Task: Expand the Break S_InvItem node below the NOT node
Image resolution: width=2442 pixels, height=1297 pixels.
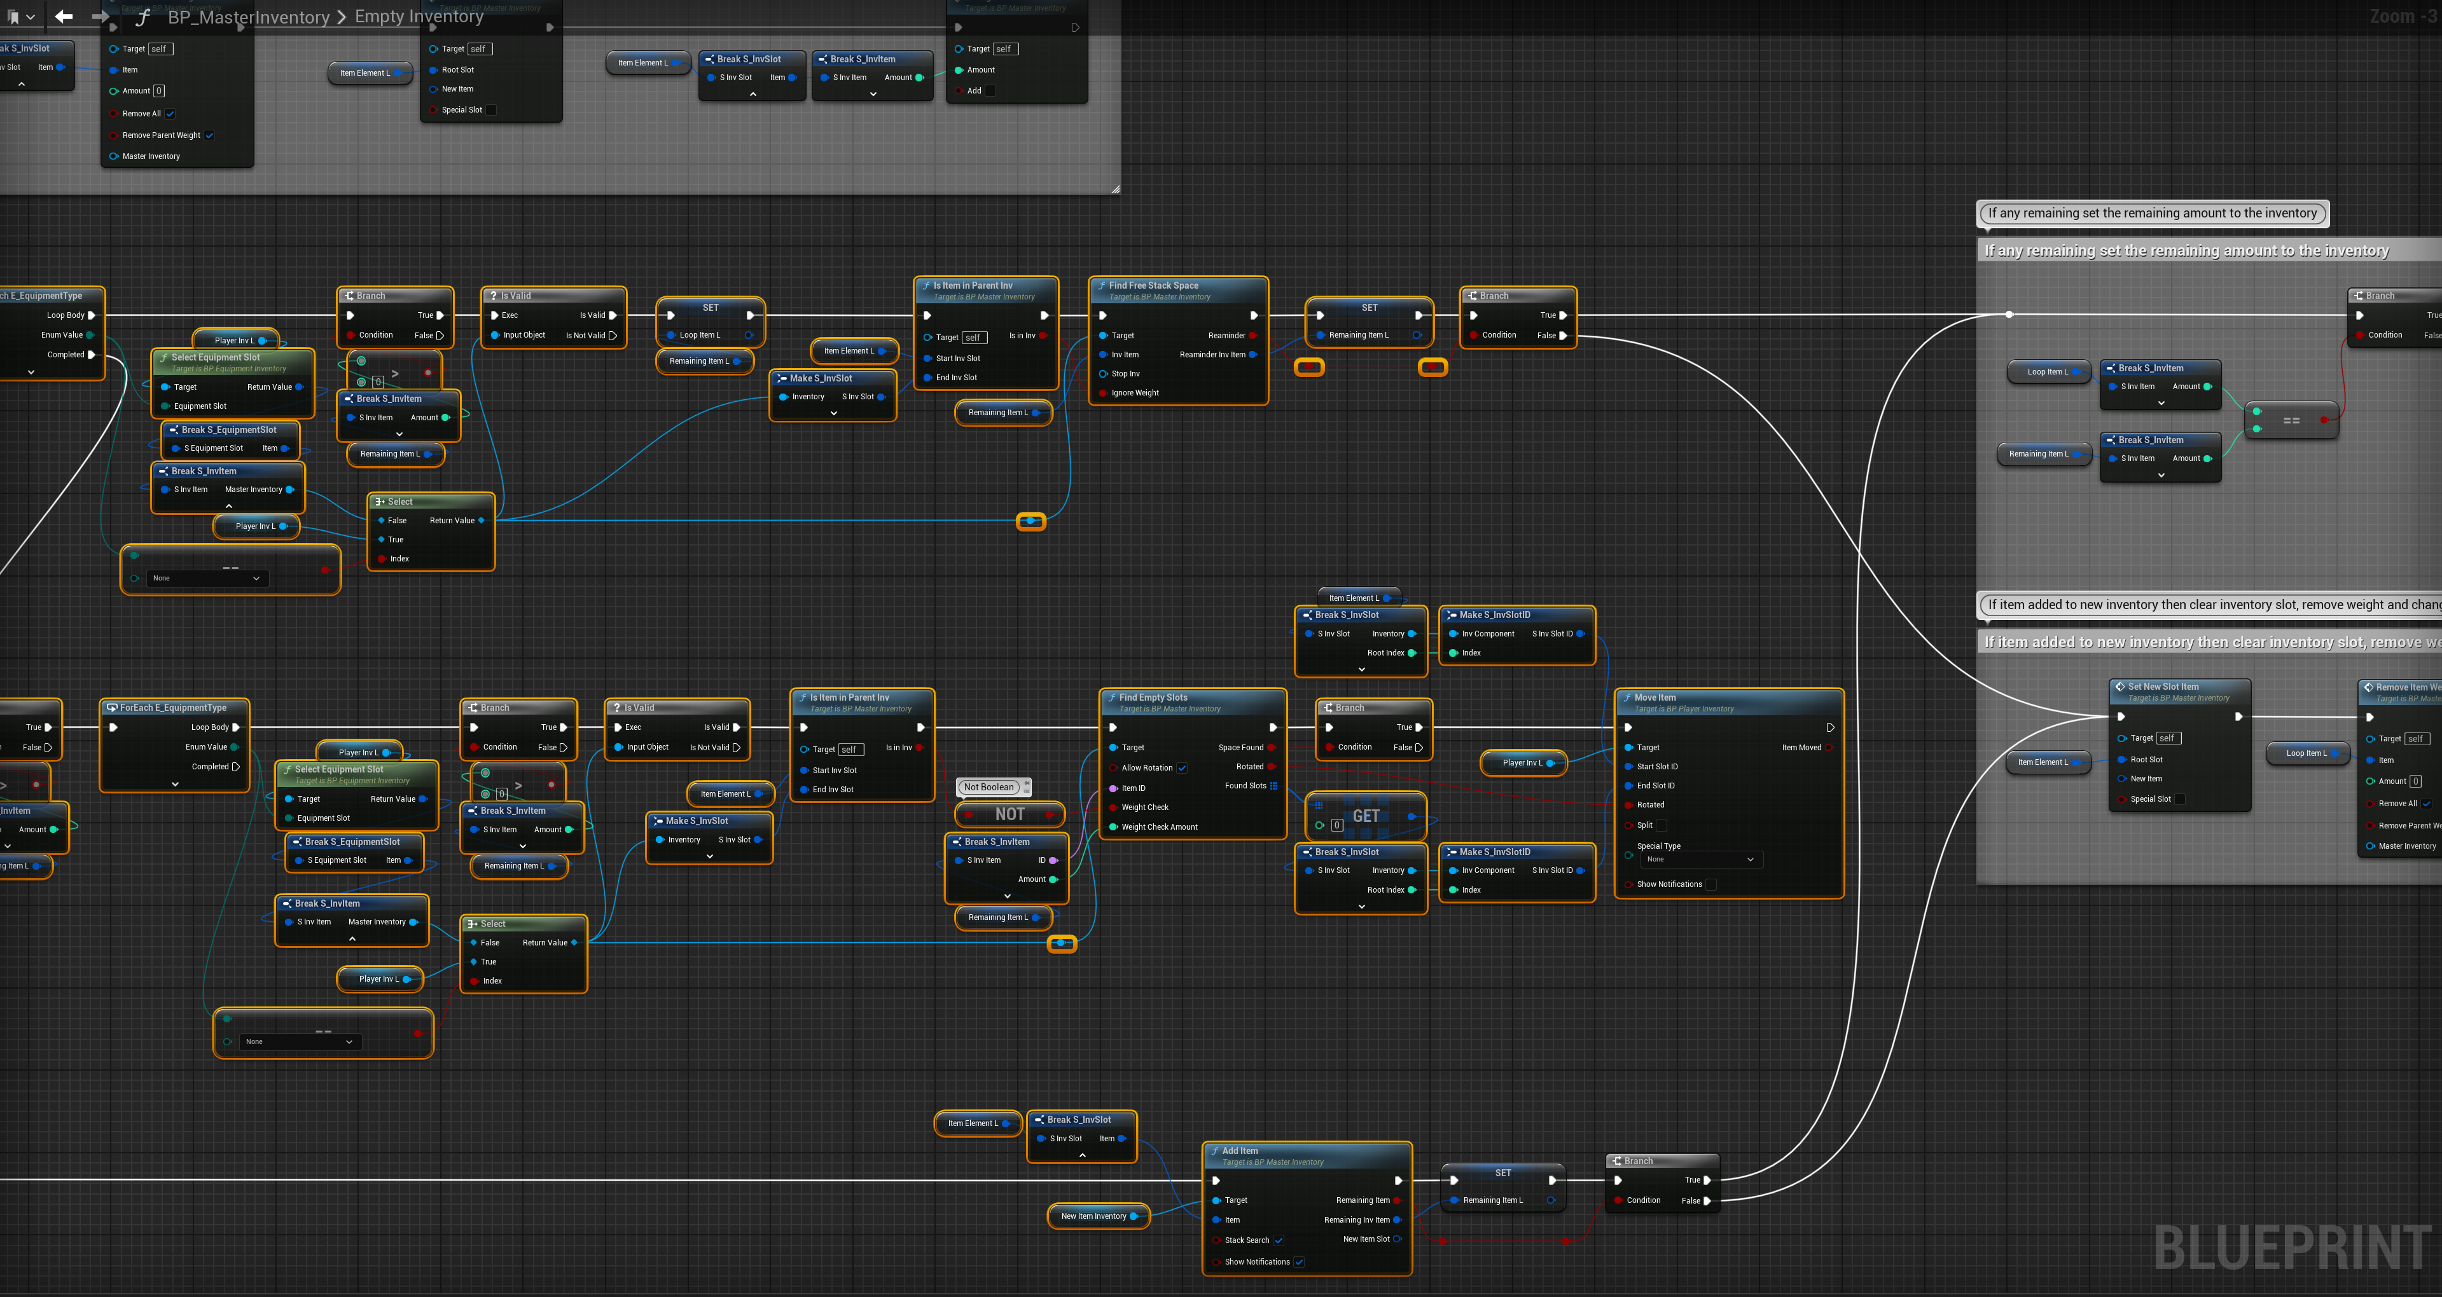Action: point(1007,895)
